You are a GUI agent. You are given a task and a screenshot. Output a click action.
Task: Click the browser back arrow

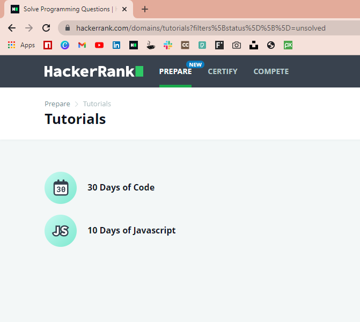click(x=12, y=28)
